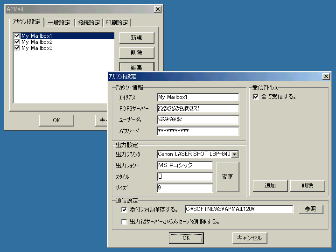Click OK in the アカウント設定 dialog
The width and height of the screenshot is (336, 252).
pyautogui.click(x=186, y=238)
